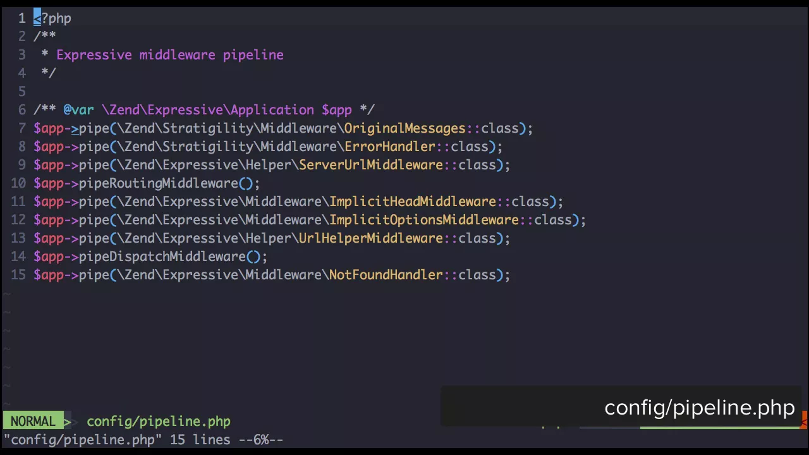Click \Zend\Expressive\Application in the docblock
This screenshot has height=455, width=809.
pos(207,110)
